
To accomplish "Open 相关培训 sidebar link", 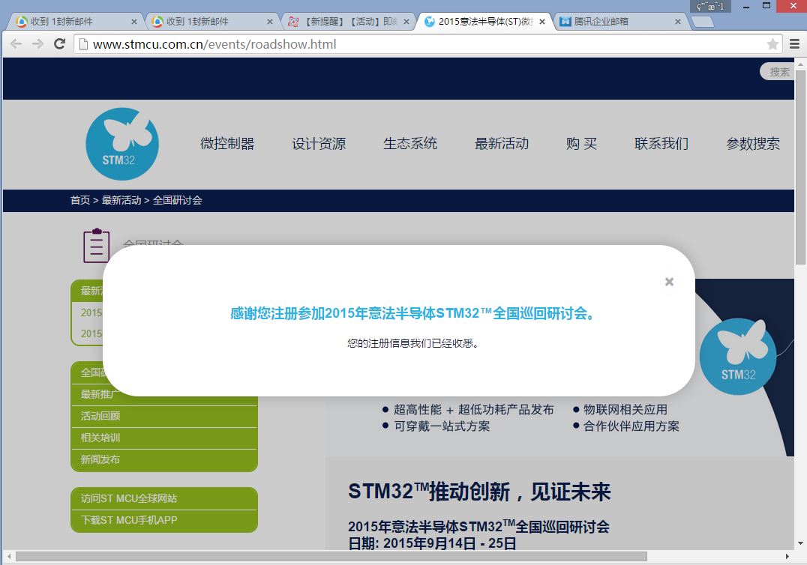I will pyautogui.click(x=163, y=438).
